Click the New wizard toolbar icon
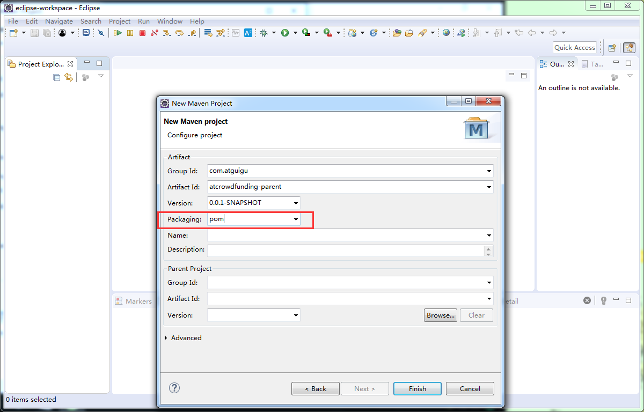 [x=13, y=33]
